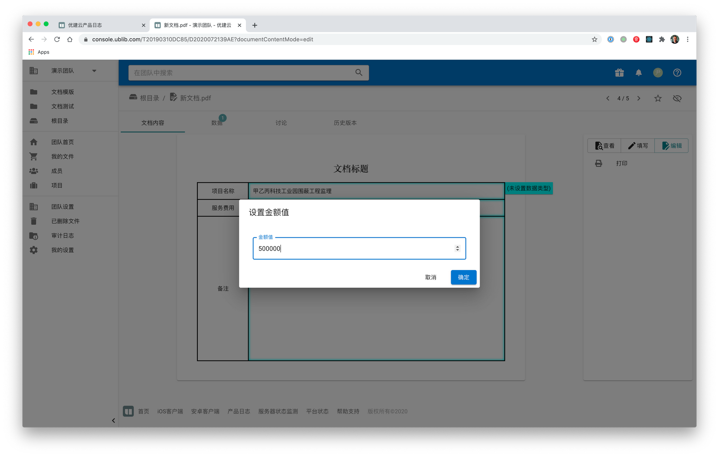Click the search magnifier icon
The height and width of the screenshot is (457, 719).
click(358, 73)
